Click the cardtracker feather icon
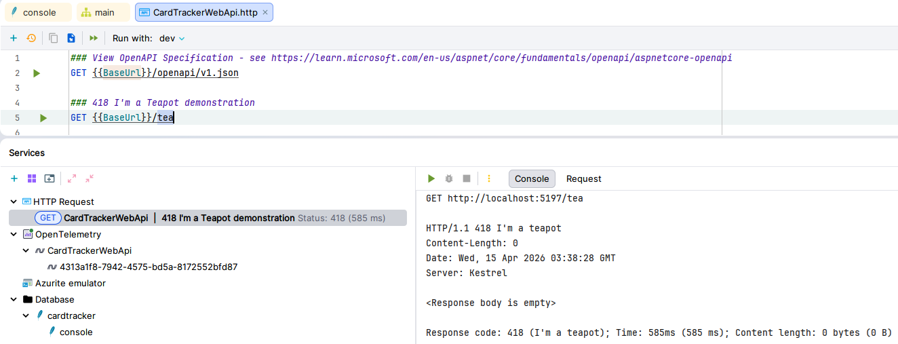The image size is (898, 344). [39, 316]
